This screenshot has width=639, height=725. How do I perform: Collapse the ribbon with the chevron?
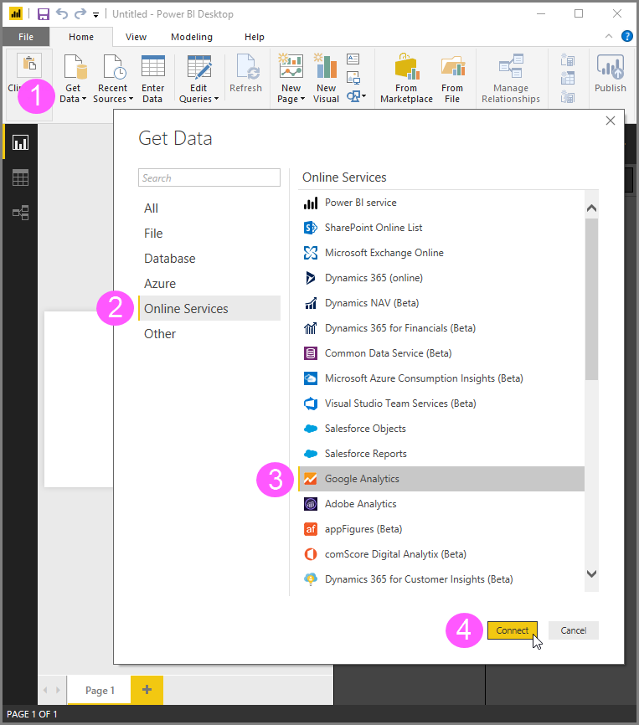609,36
